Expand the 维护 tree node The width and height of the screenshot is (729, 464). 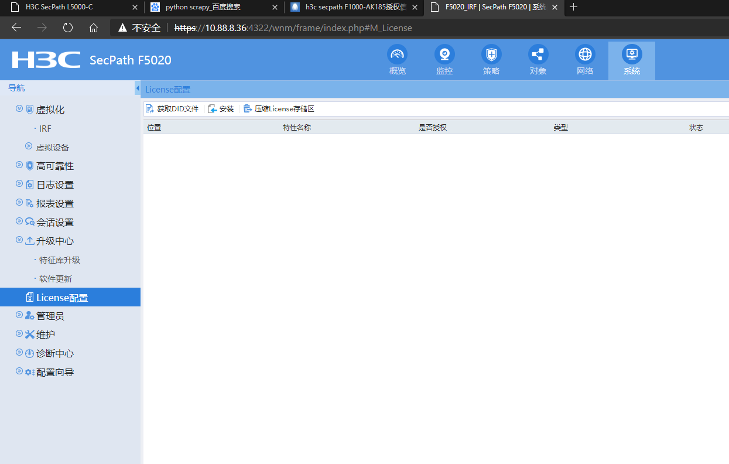[19, 334]
